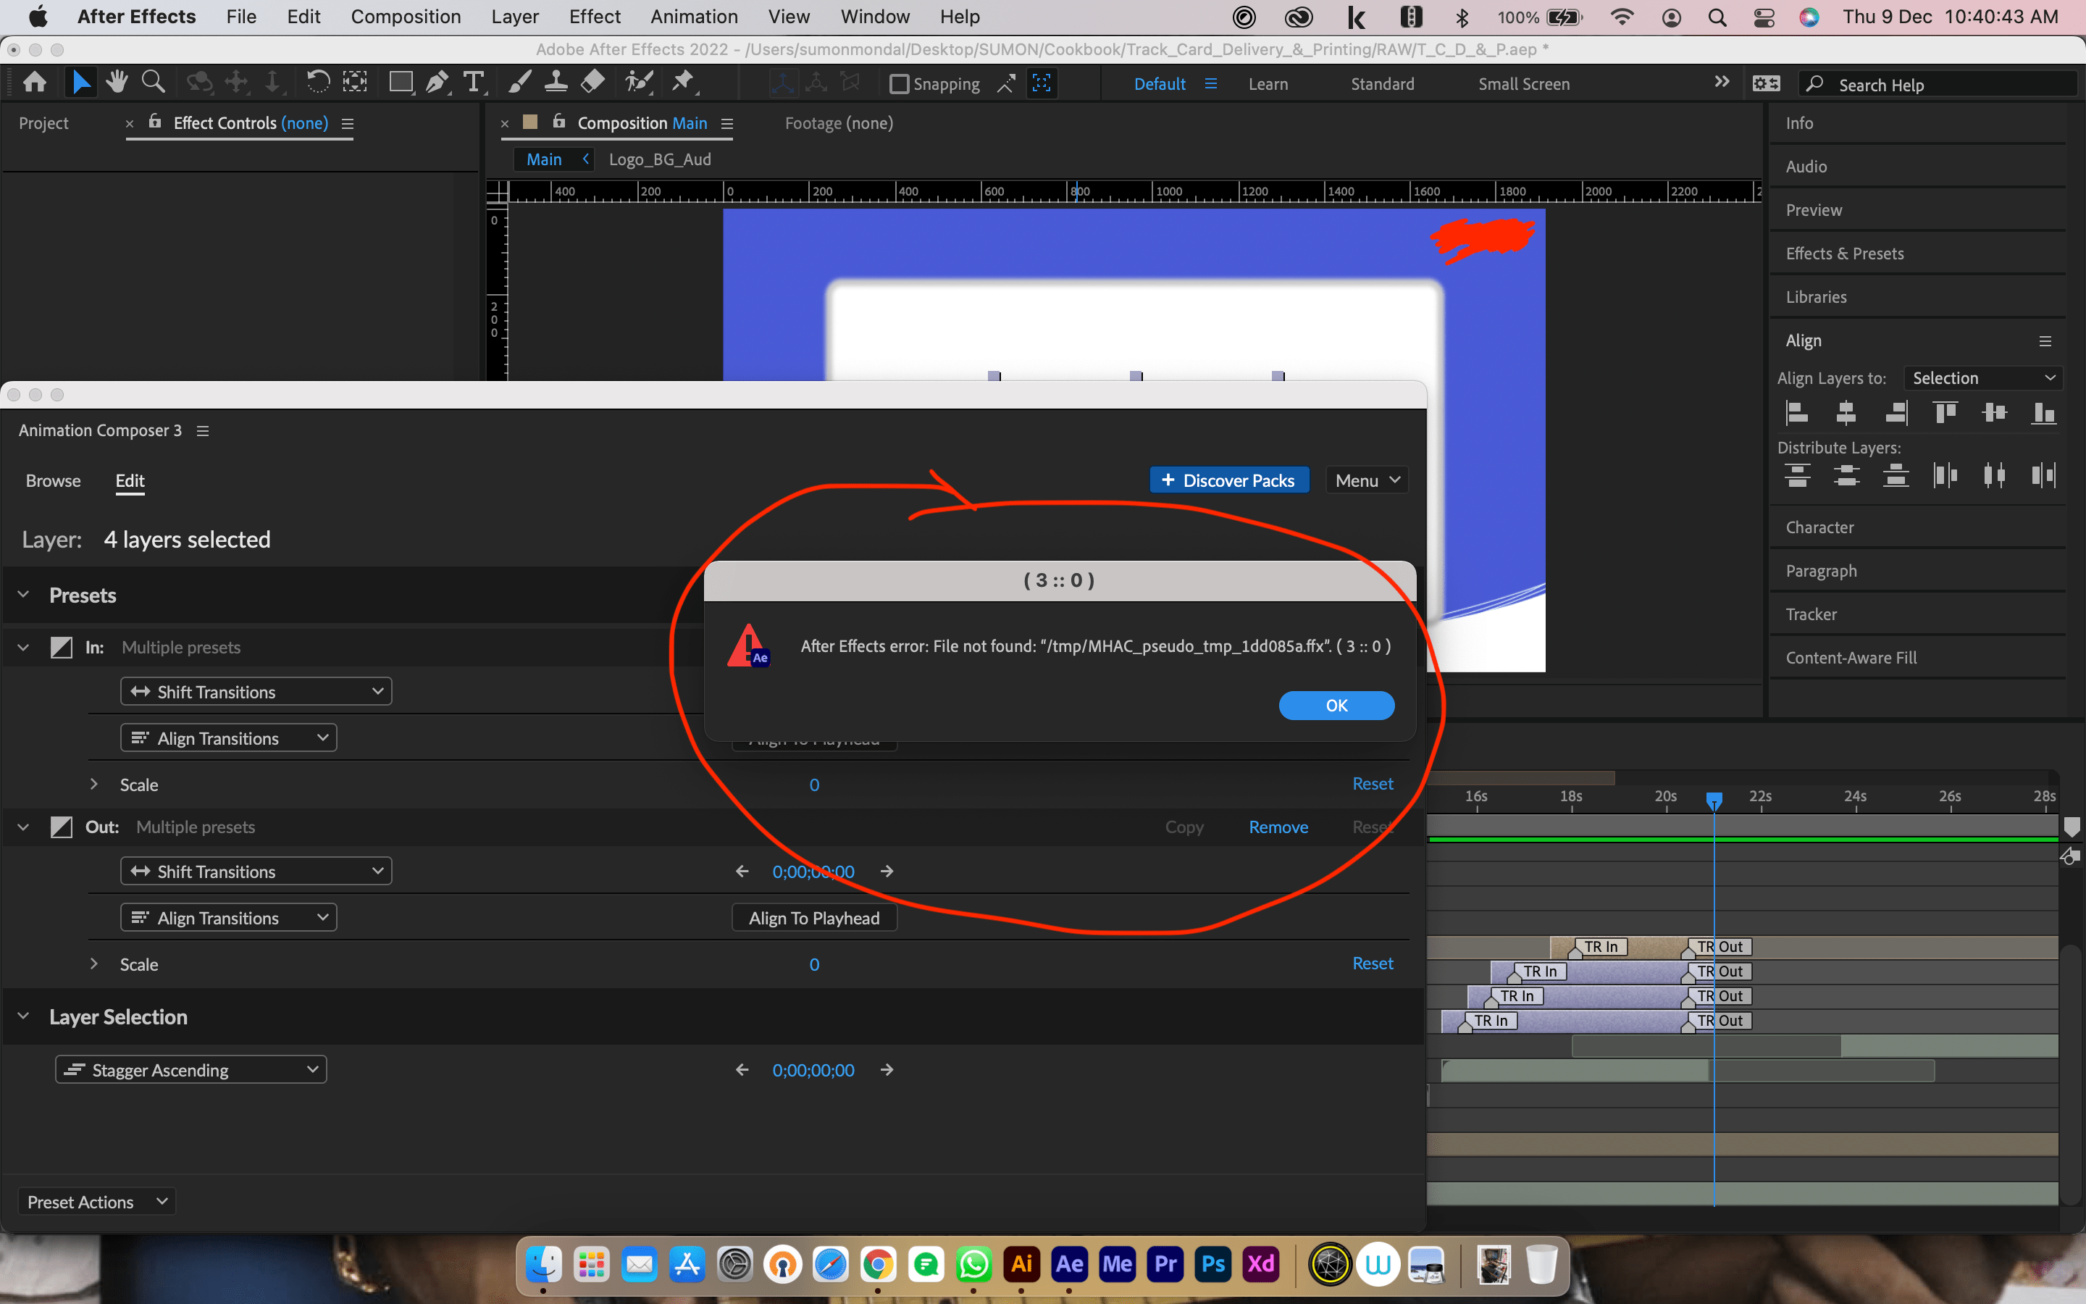Select the Rectangle shape tool

coord(400,82)
